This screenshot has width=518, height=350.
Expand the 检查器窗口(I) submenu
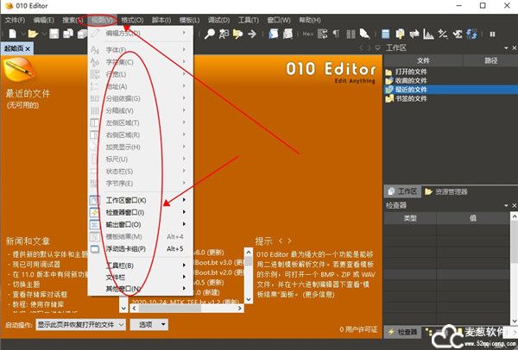coord(141,212)
